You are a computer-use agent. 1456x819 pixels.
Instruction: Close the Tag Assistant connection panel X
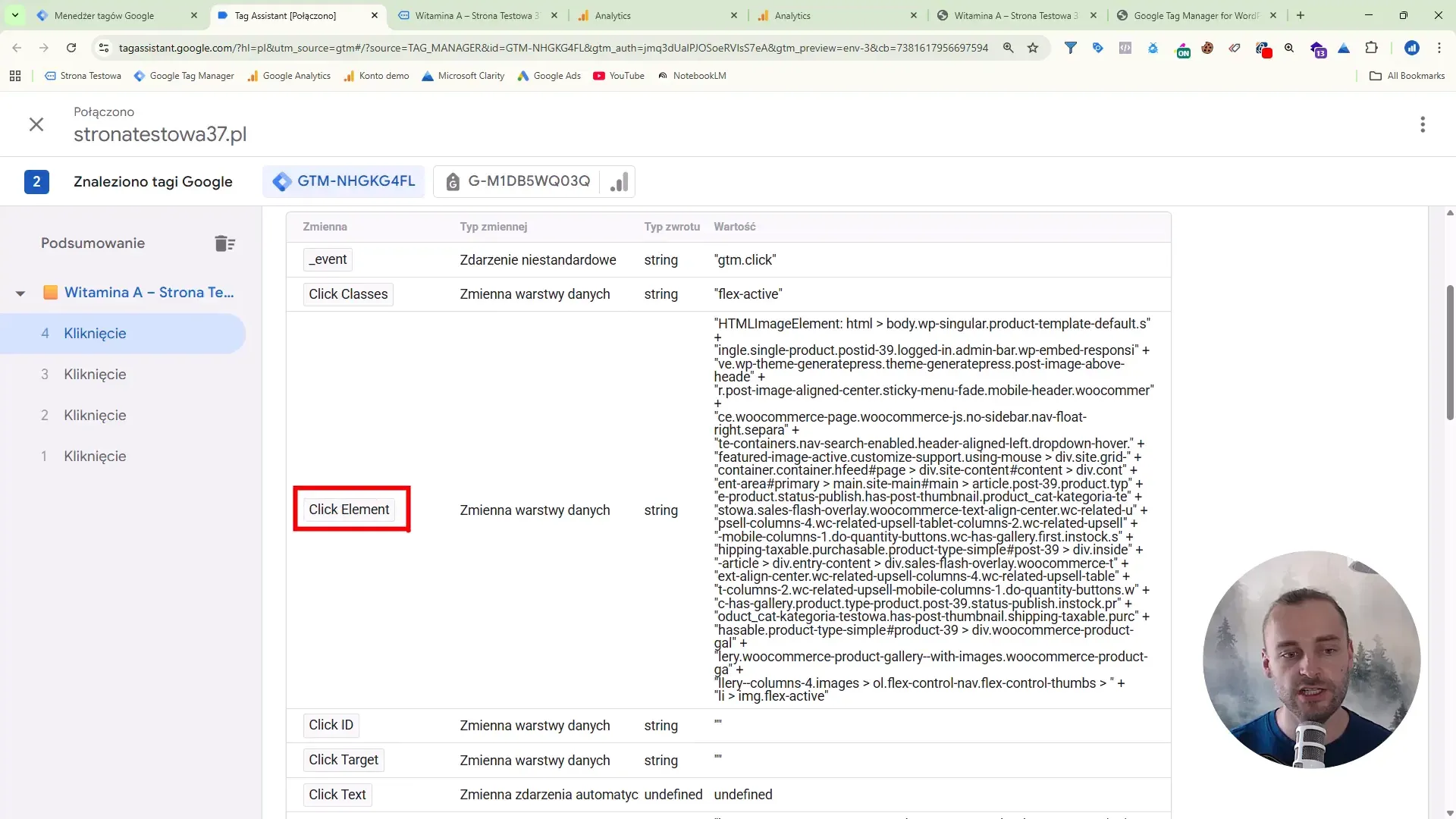(x=36, y=124)
